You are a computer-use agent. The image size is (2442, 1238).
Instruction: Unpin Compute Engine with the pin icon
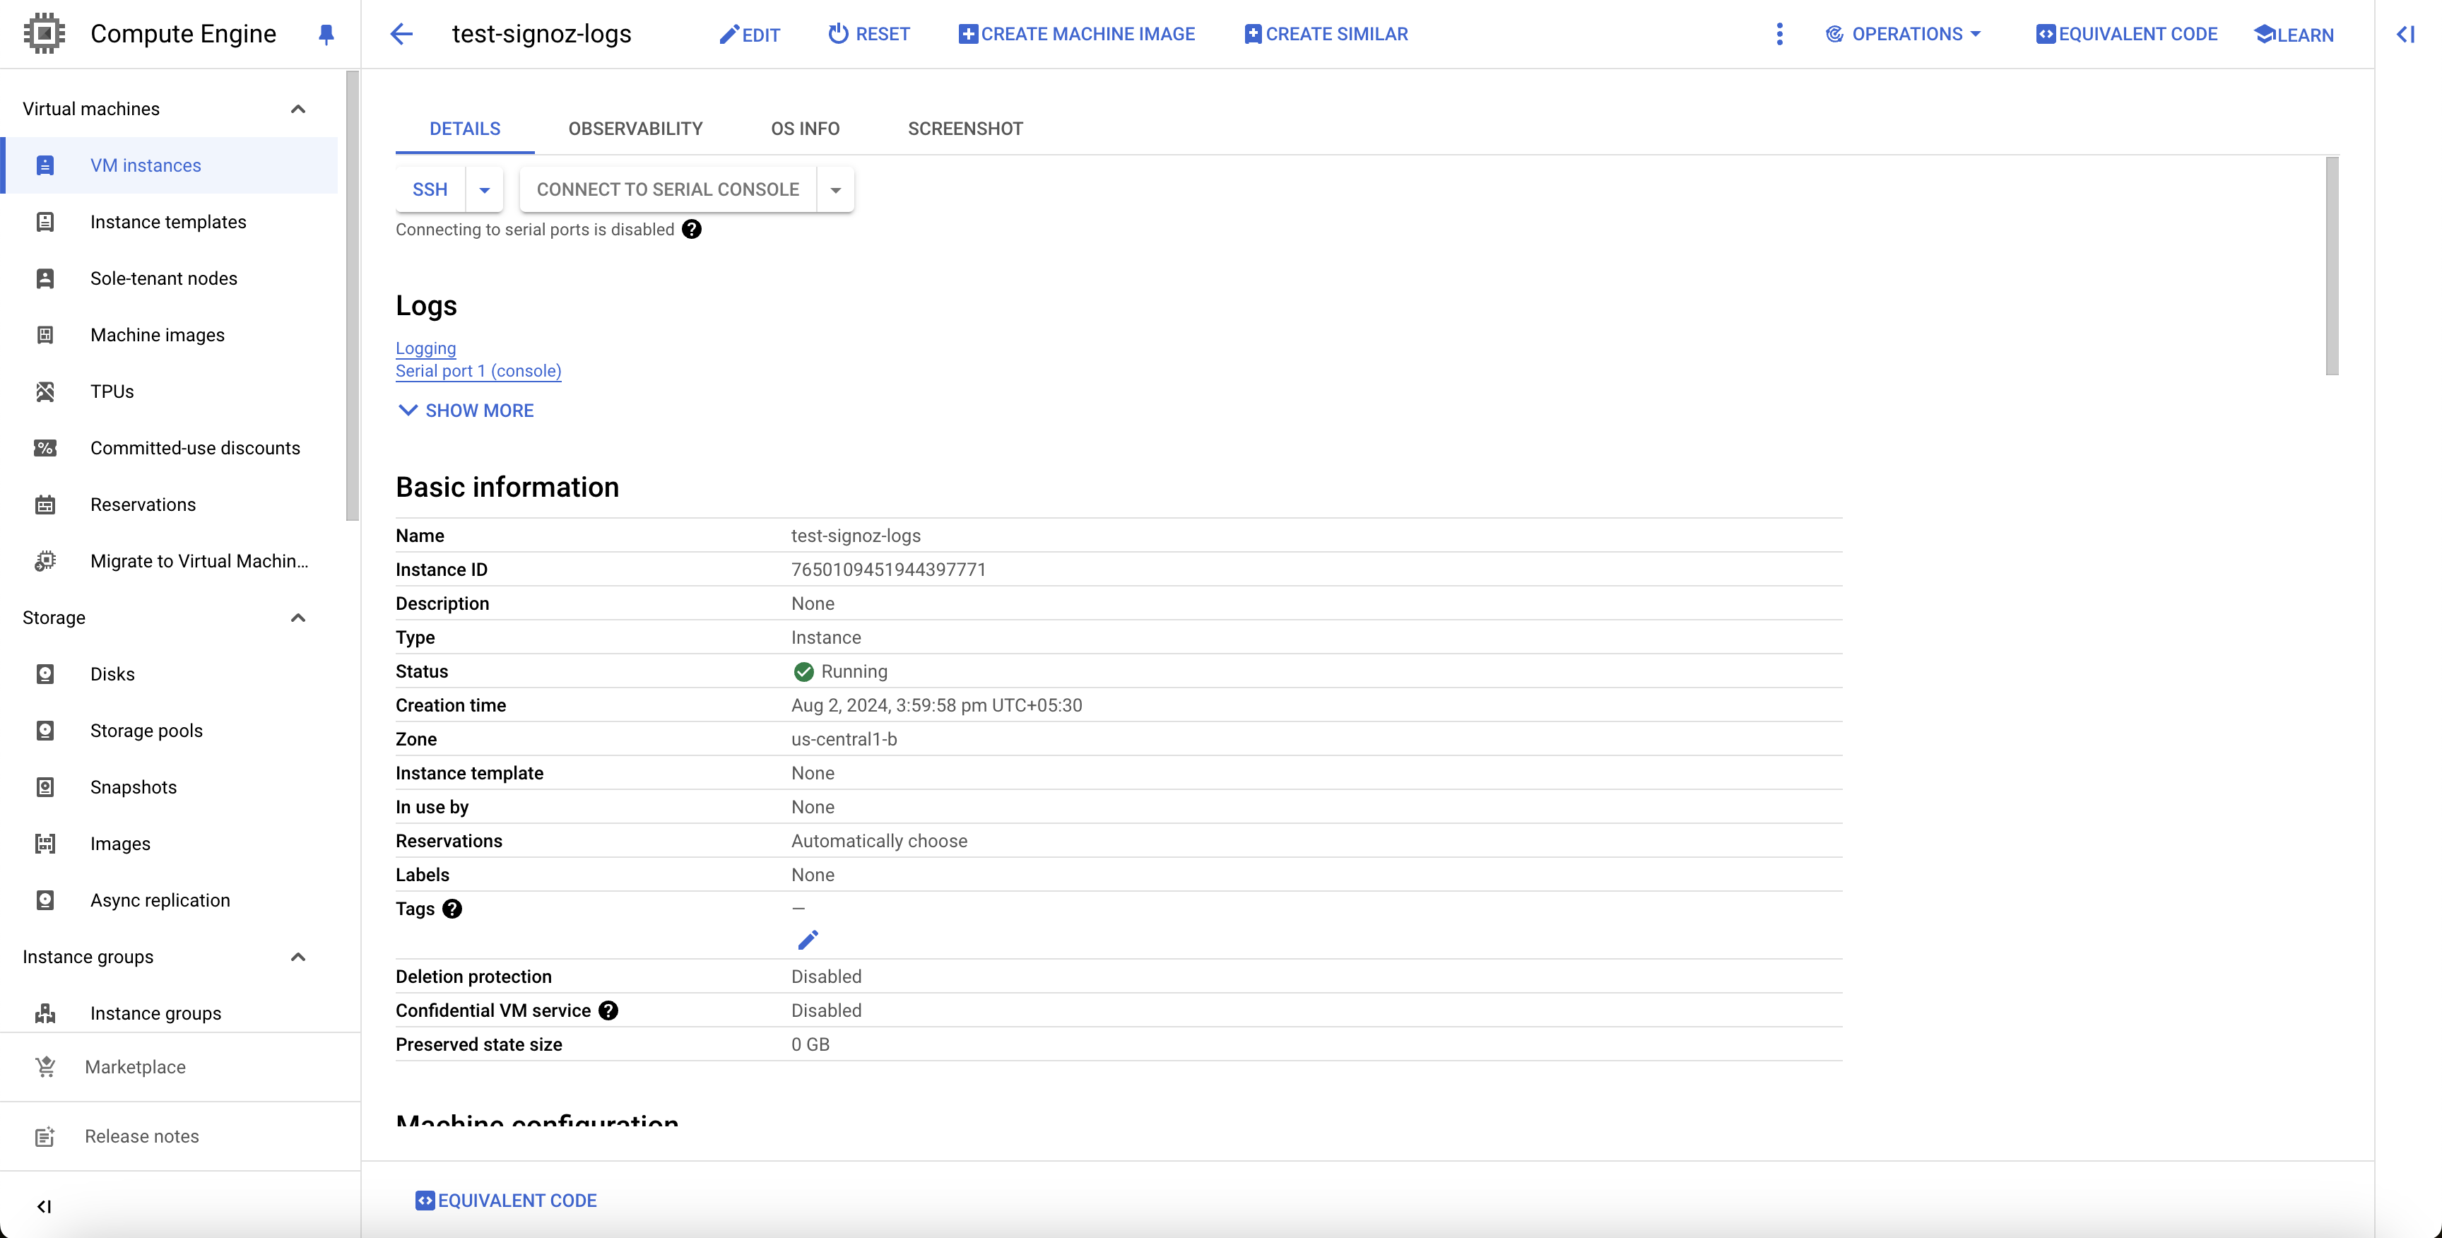tap(326, 34)
